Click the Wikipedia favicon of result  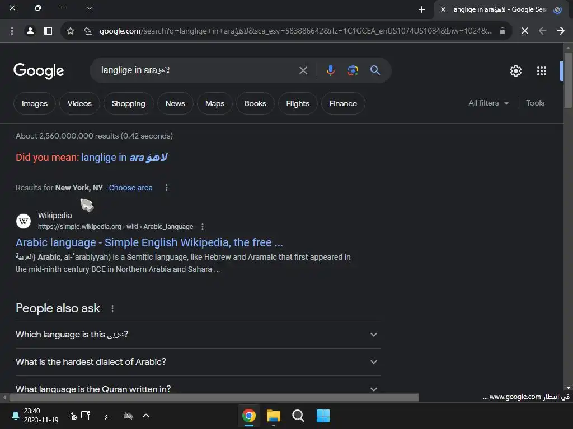(24, 221)
